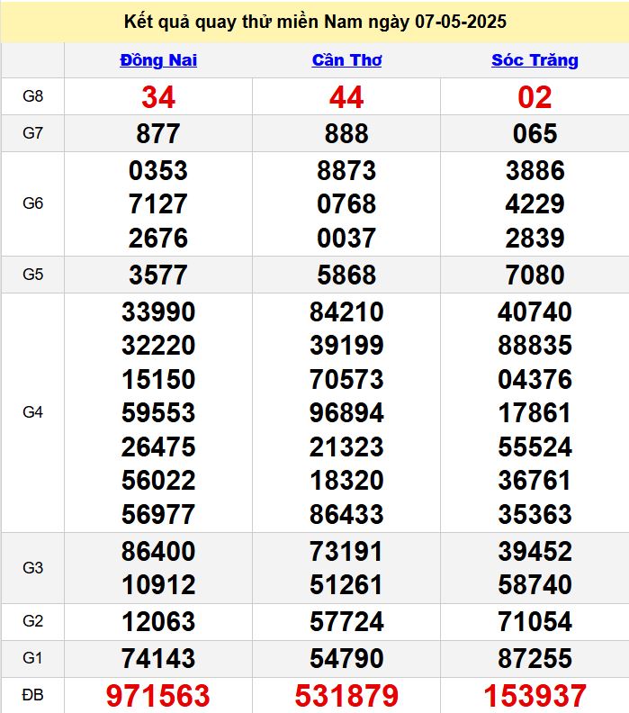Click G6 result 4229
The image size is (629, 713).
535,203
